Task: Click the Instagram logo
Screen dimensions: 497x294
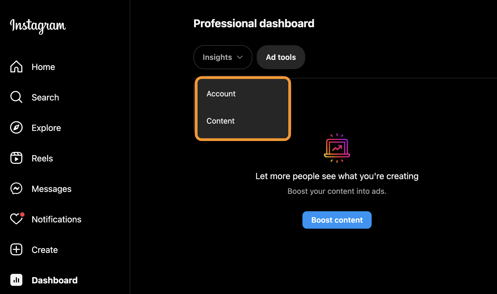Action: pyautogui.click(x=38, y=26)
